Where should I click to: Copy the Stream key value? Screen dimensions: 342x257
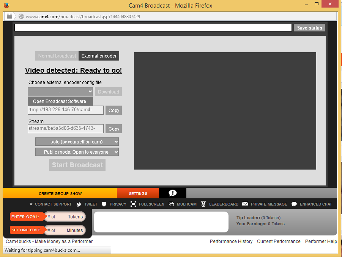(113, 129)
